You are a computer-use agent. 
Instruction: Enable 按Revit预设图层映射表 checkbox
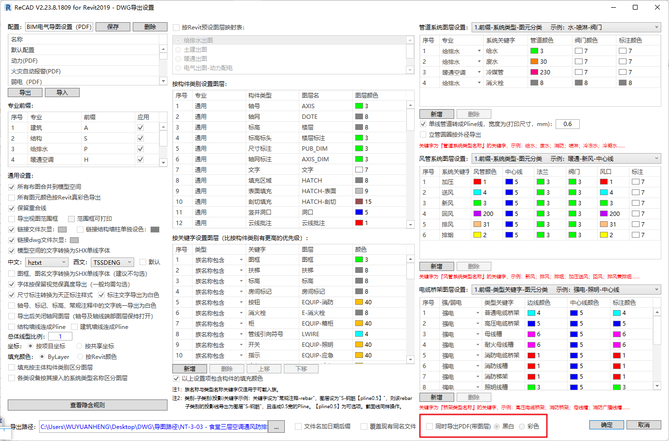pyautogui.click(x=176, y=27)
